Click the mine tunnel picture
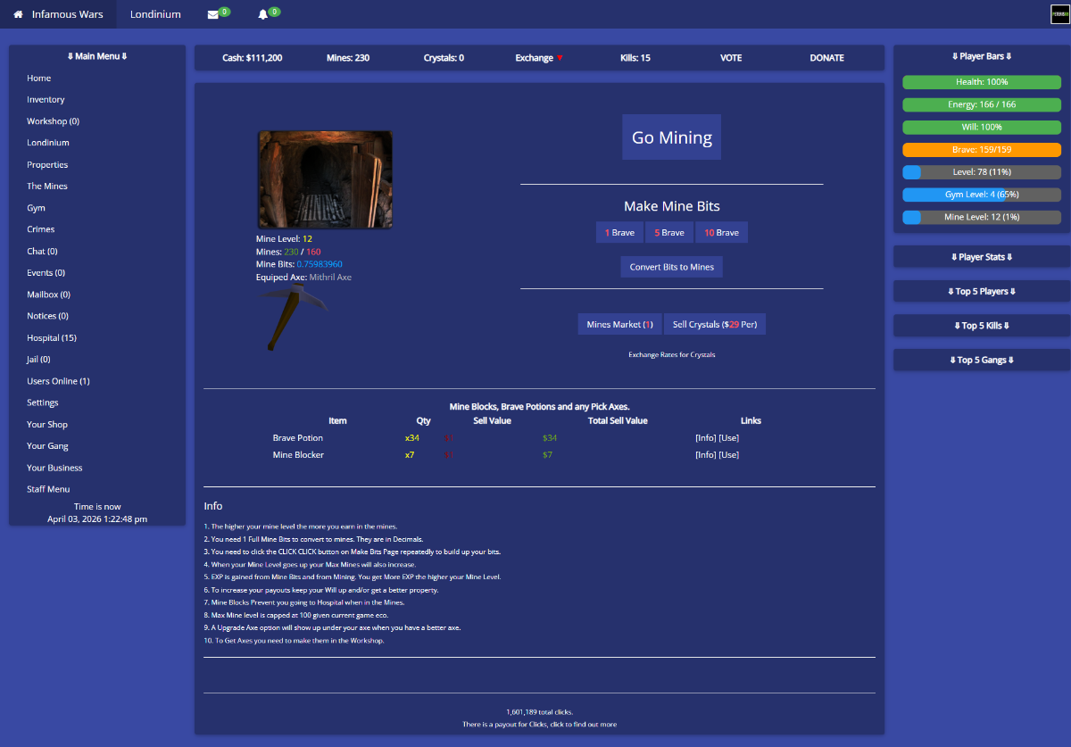The width and height of the screenshot is (1071, 747). (325, 179)
